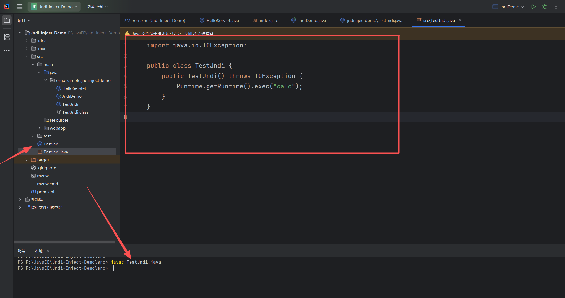Click the warning icon in editor banner
The width and height of the screenshot is (565, 298).
[127, 33]
